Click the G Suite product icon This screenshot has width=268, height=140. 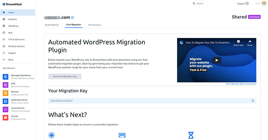[x=5, y=117]
